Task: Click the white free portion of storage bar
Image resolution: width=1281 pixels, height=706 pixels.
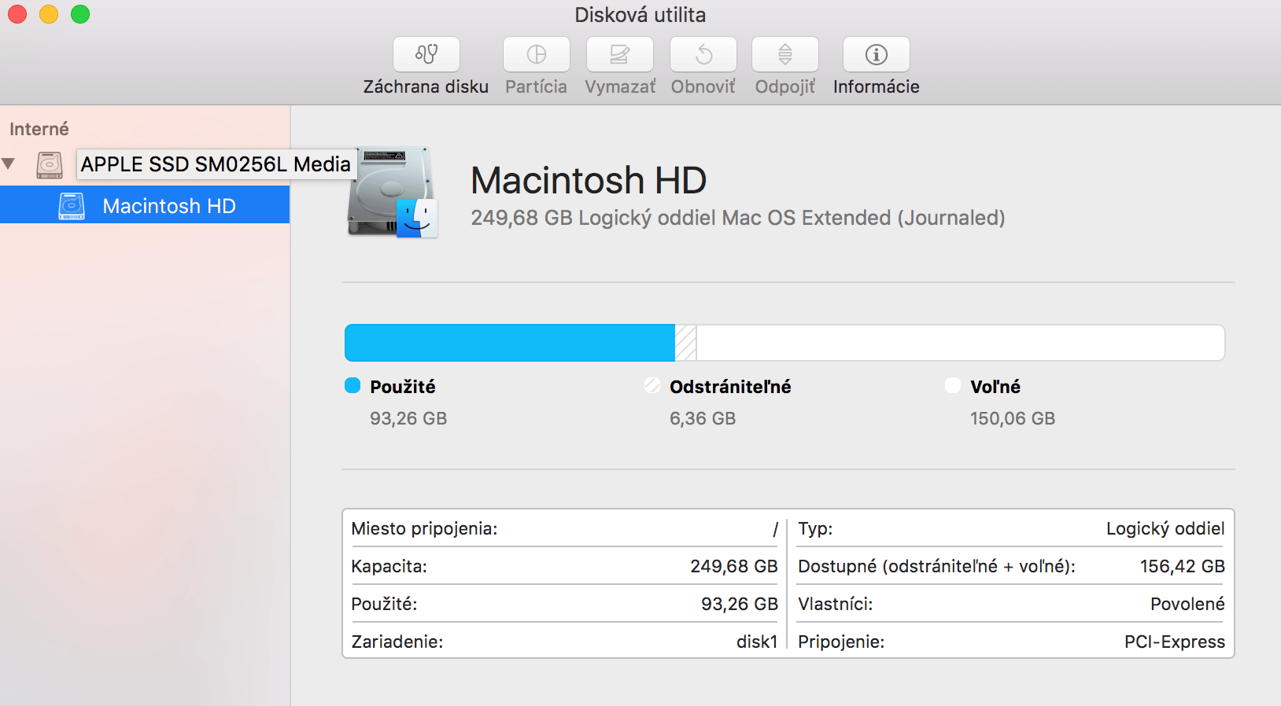Action: tap(960, 343)
